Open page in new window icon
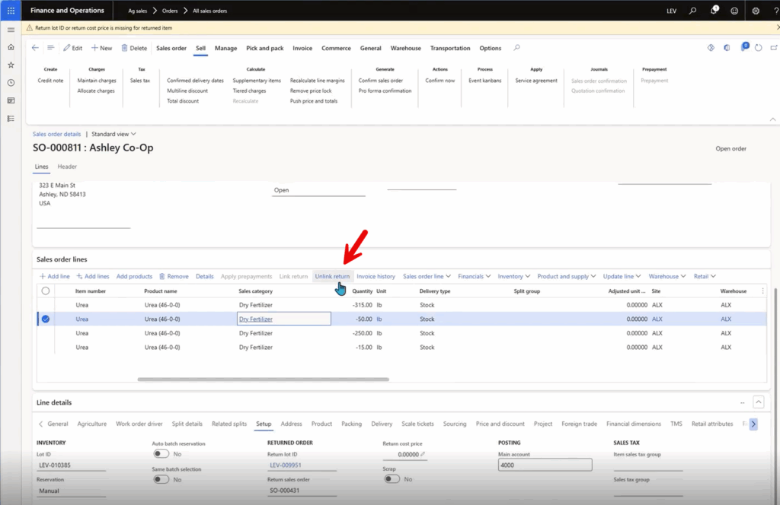780x505 pixels. pos(774,48)
